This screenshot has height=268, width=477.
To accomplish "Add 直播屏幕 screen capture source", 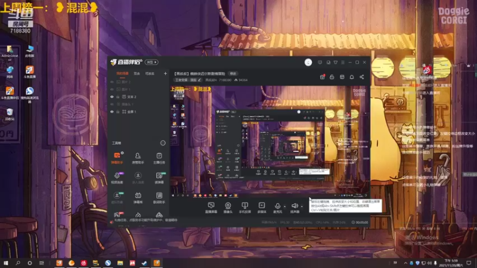I will point(211,208).
